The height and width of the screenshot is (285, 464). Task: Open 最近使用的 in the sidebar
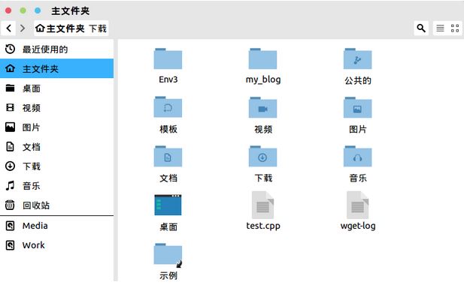[45, 49]
